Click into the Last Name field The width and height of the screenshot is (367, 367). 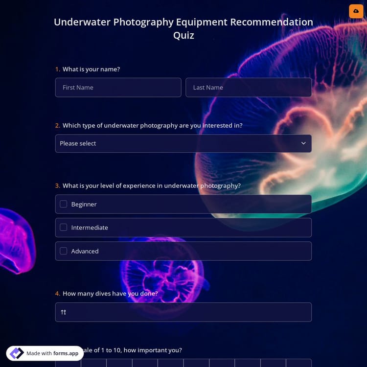pos(249,88)
